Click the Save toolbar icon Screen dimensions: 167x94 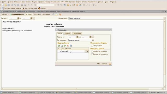tap(9, 5)
